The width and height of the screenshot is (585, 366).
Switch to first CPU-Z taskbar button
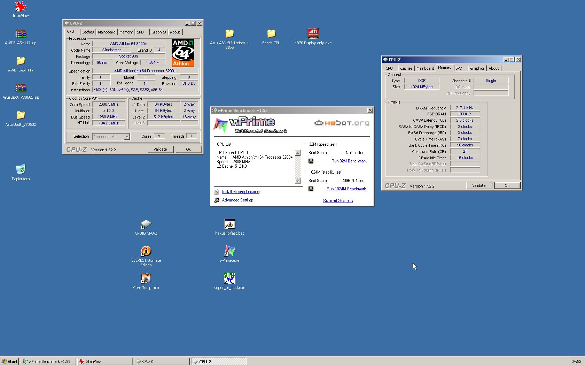point(162,361)
